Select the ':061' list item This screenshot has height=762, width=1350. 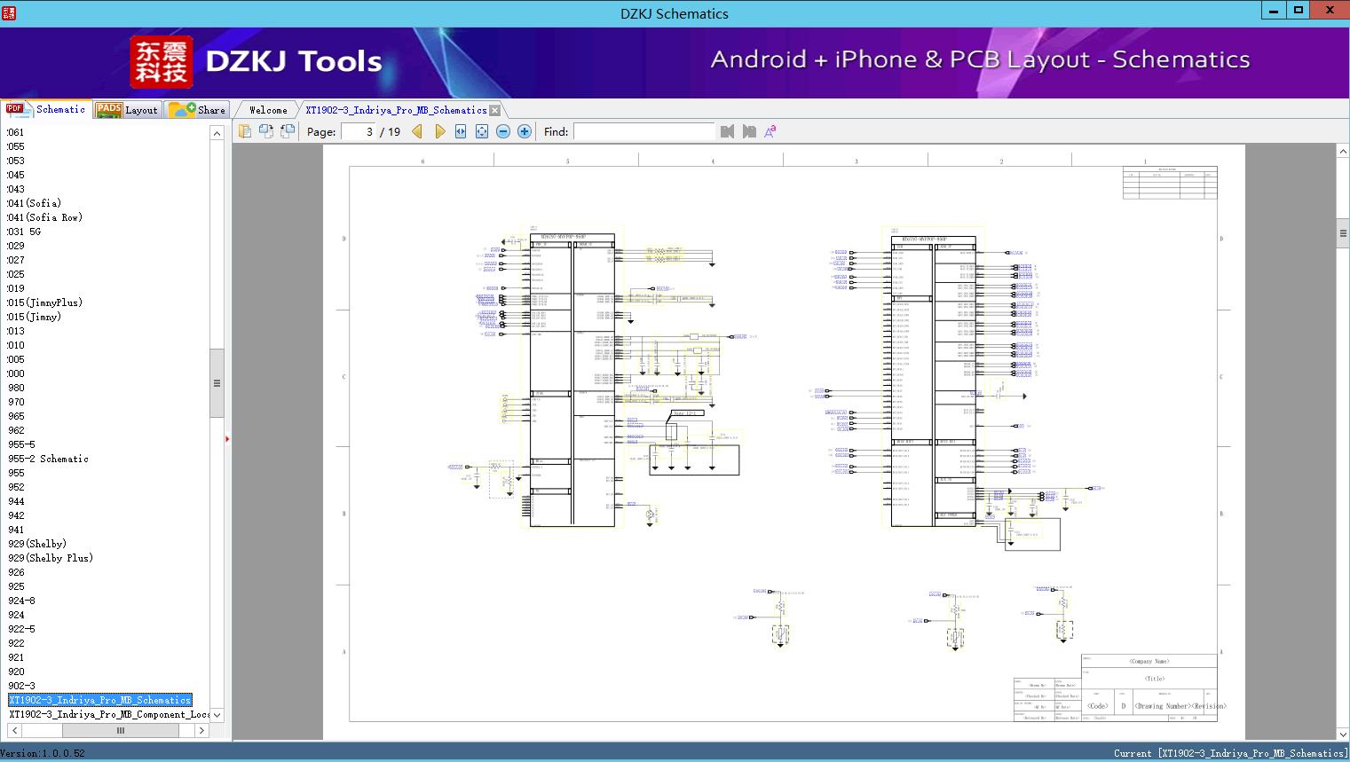pos(16,132)
